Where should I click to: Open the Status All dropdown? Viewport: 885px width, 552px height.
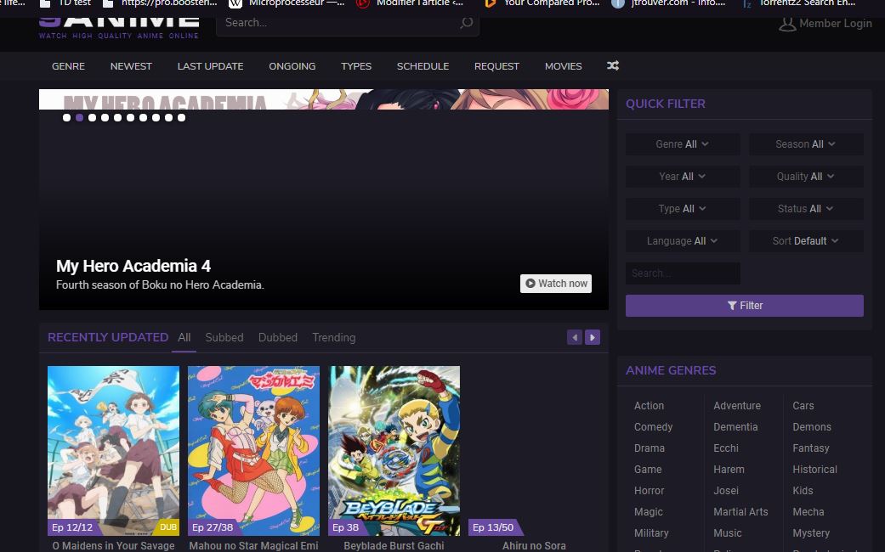pos(806,209)
